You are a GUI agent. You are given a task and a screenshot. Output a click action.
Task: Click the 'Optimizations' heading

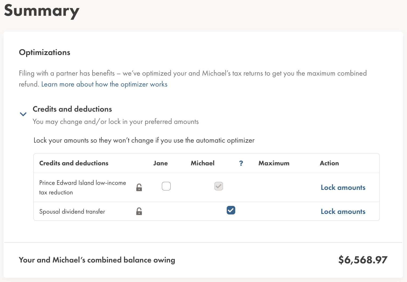pyautogui.click(x=45, y=52)
